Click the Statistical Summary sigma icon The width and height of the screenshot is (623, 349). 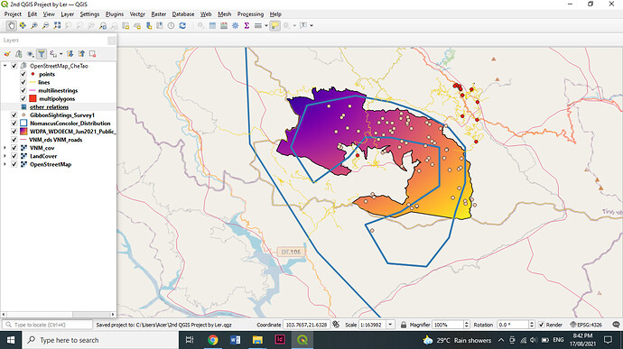246,26
